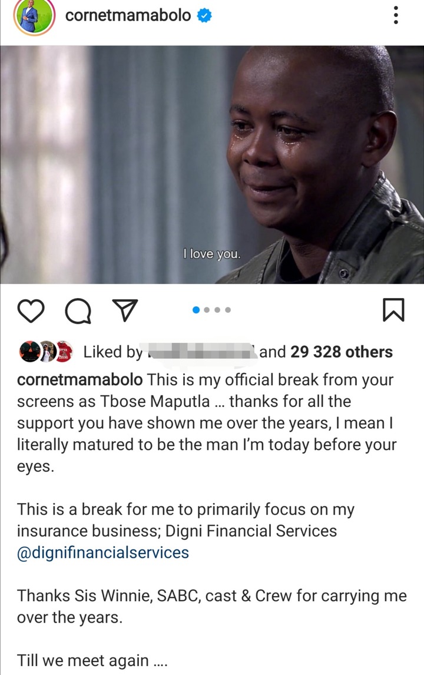Like the post with the heart icon

click(31, 310)
